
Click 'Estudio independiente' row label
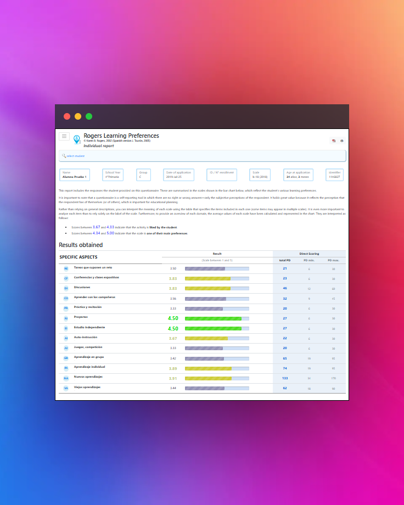89,327
